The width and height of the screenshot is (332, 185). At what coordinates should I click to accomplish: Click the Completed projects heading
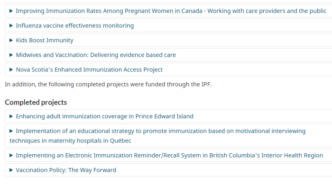pyautogui.click(x=36, y=102)
